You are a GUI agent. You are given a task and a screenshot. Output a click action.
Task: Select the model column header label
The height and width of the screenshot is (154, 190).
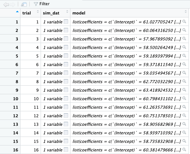[79, 13]
